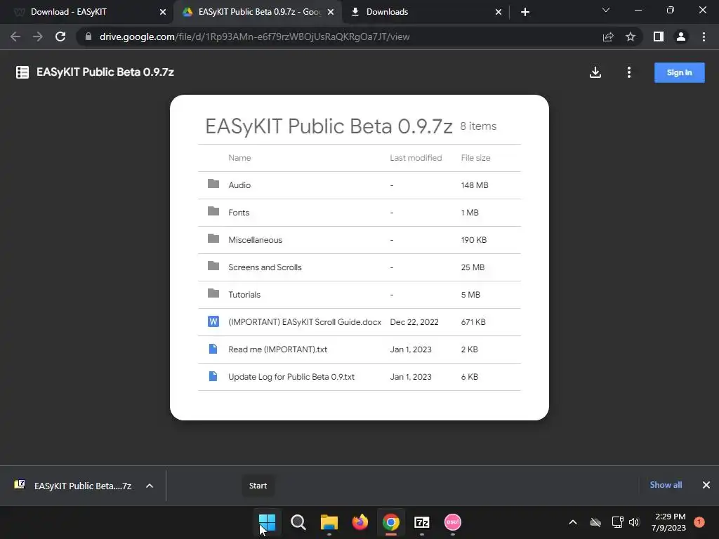Switch to the Download - EASyKIT tab
Screen dimensions: 719x539
pos(86,12)
